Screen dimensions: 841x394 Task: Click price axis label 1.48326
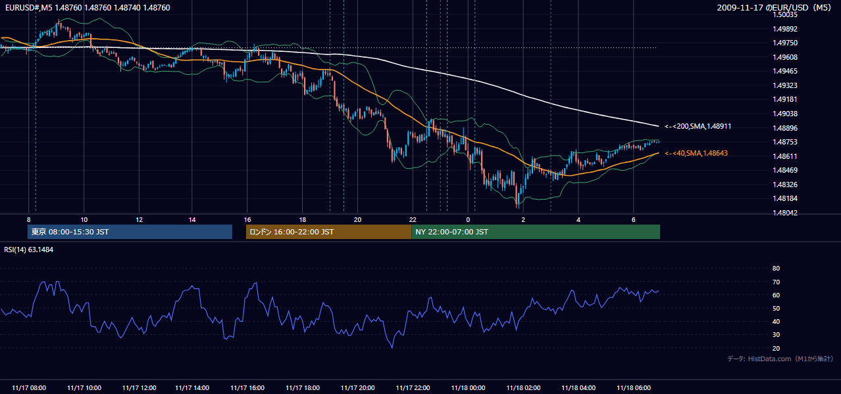pyautogui.click(x=786, y=185)
